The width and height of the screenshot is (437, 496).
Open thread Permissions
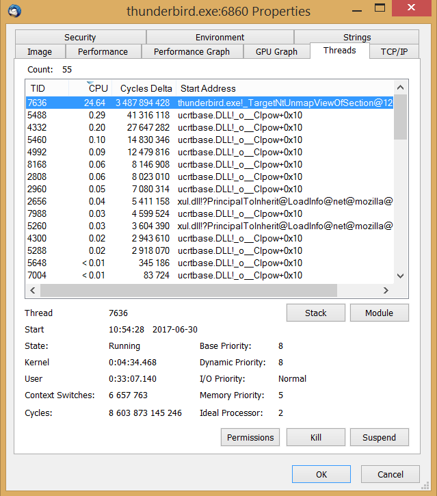pos(250,437)
